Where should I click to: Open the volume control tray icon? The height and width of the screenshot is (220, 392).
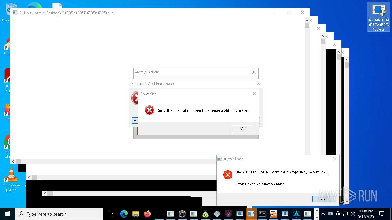pyautogui.click(x=352, y=214)
